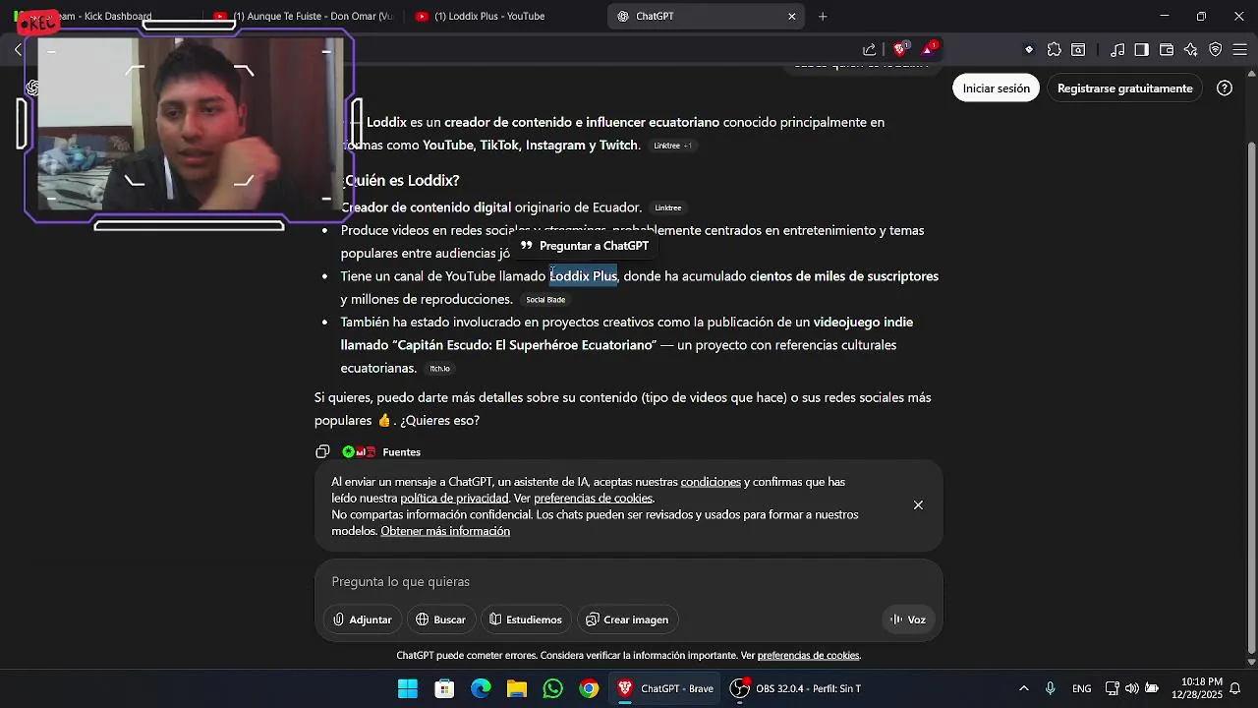
Task: Open the Extensions puzzle icon
Action: point(1055,50)
